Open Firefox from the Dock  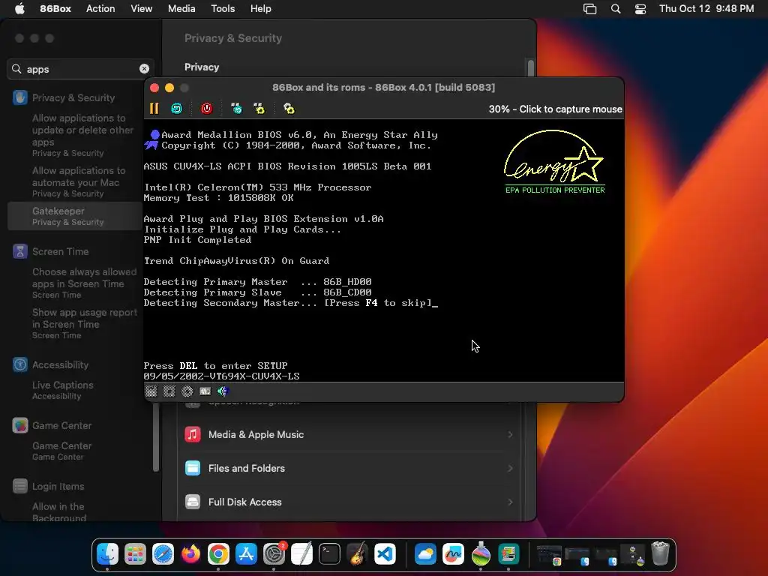point(191,554)
